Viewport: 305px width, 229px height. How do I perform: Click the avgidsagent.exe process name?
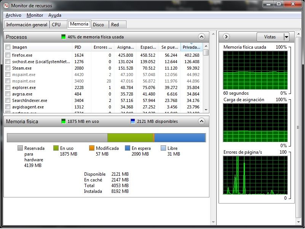(x=28, y=107)
